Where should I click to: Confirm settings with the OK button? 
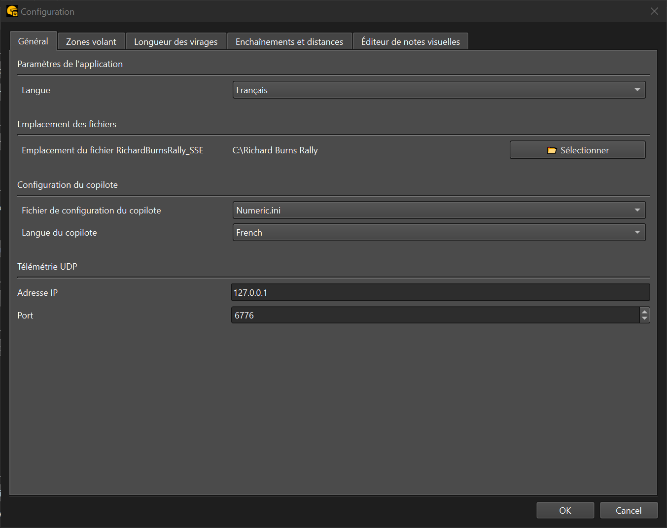[x=565, y=511]
